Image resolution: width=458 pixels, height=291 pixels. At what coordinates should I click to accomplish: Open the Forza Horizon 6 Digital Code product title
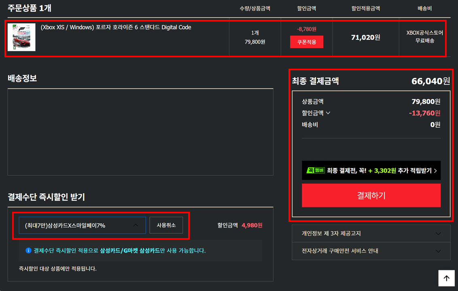click(116, 27)
